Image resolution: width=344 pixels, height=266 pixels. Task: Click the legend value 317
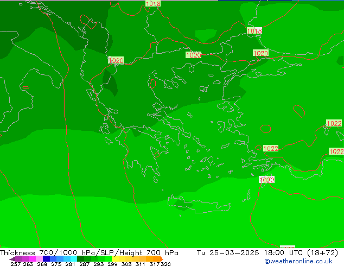(155, 264)
